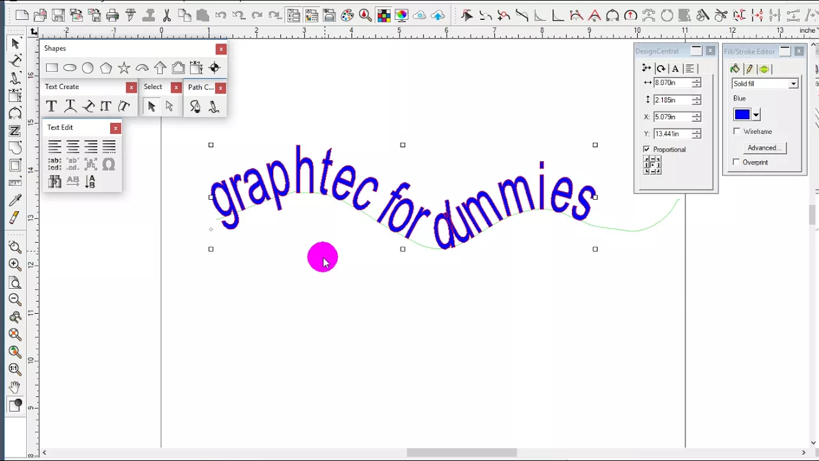Open the fill bucket tab in Fill/Stroke Editor
The image size is (819, 461).
tap(735, 69)
